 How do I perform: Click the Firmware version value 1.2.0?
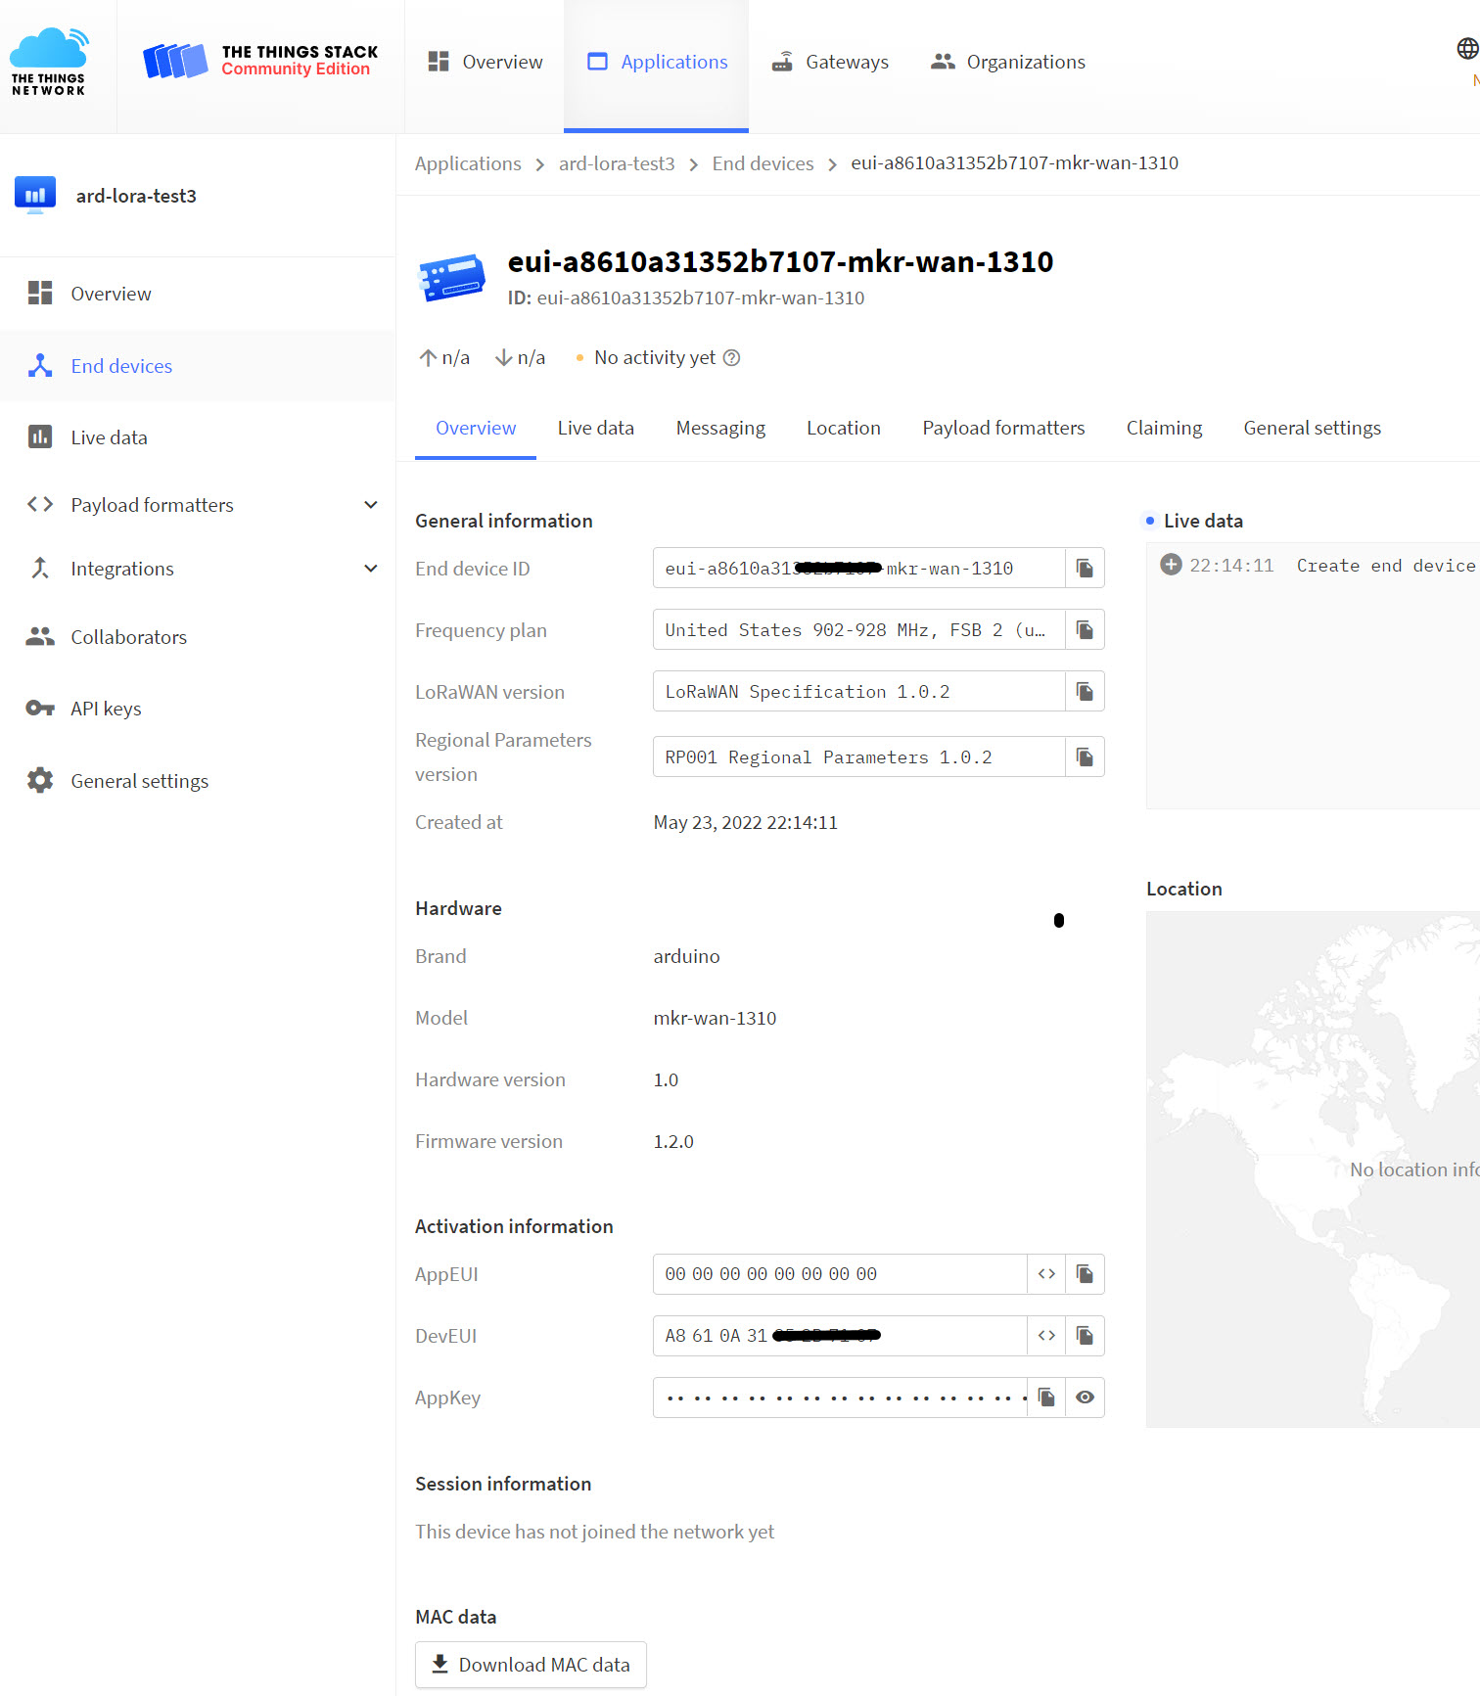[673, 1141]
